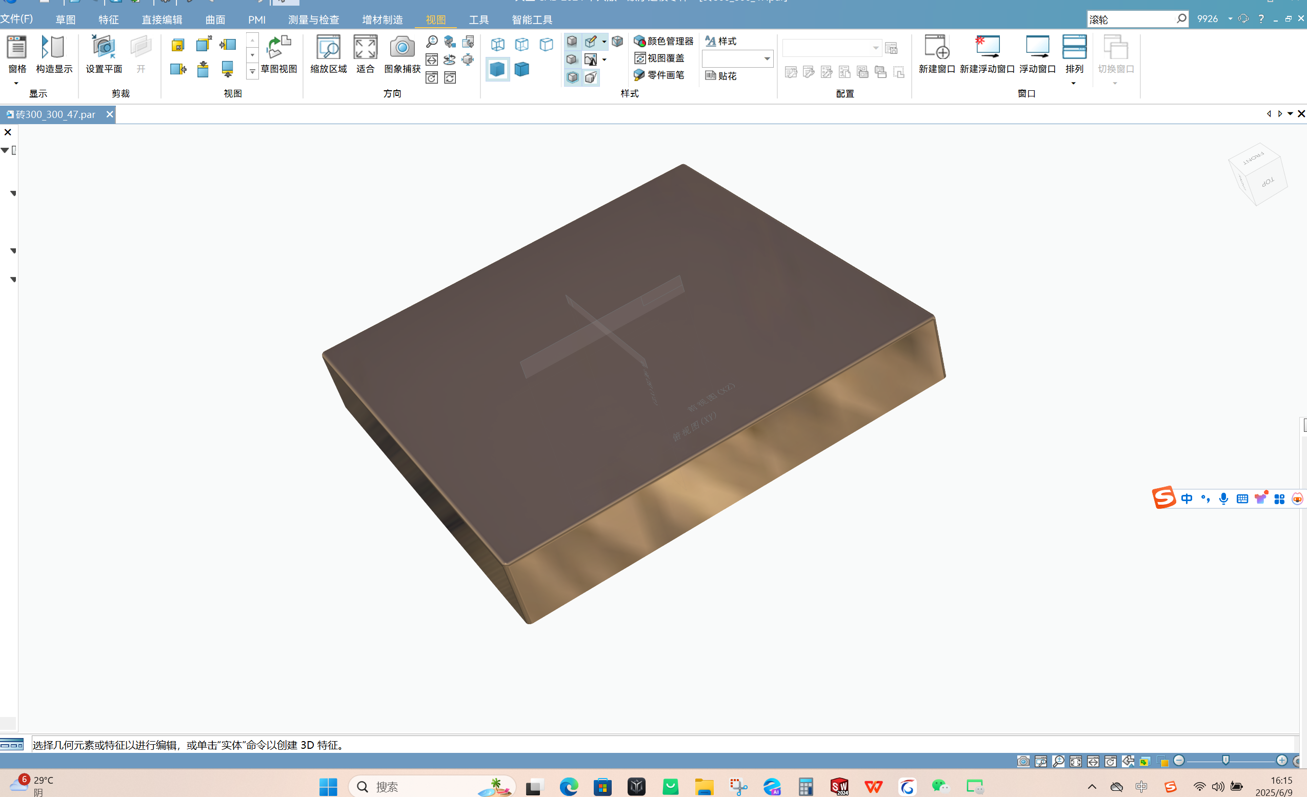Click the configuration table icon beside the empty combo box

tap(891, 48)
